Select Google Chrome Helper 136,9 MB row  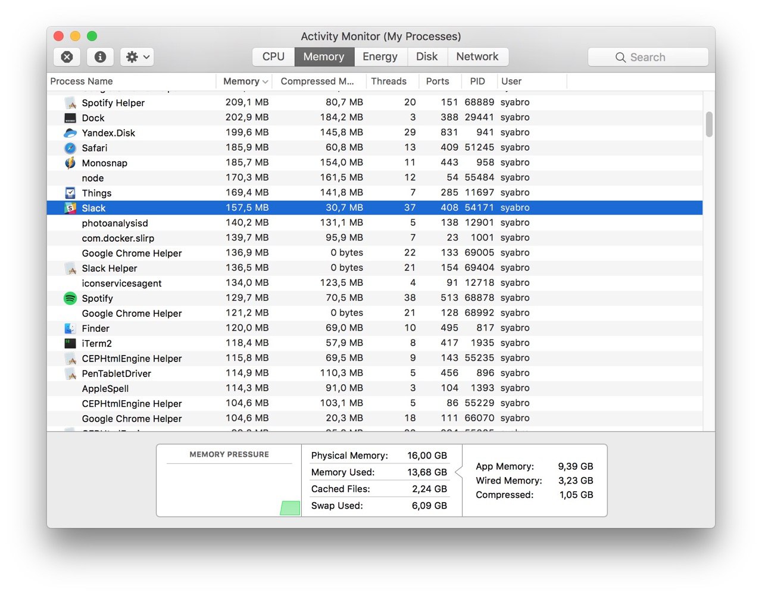tap(374, 253)
